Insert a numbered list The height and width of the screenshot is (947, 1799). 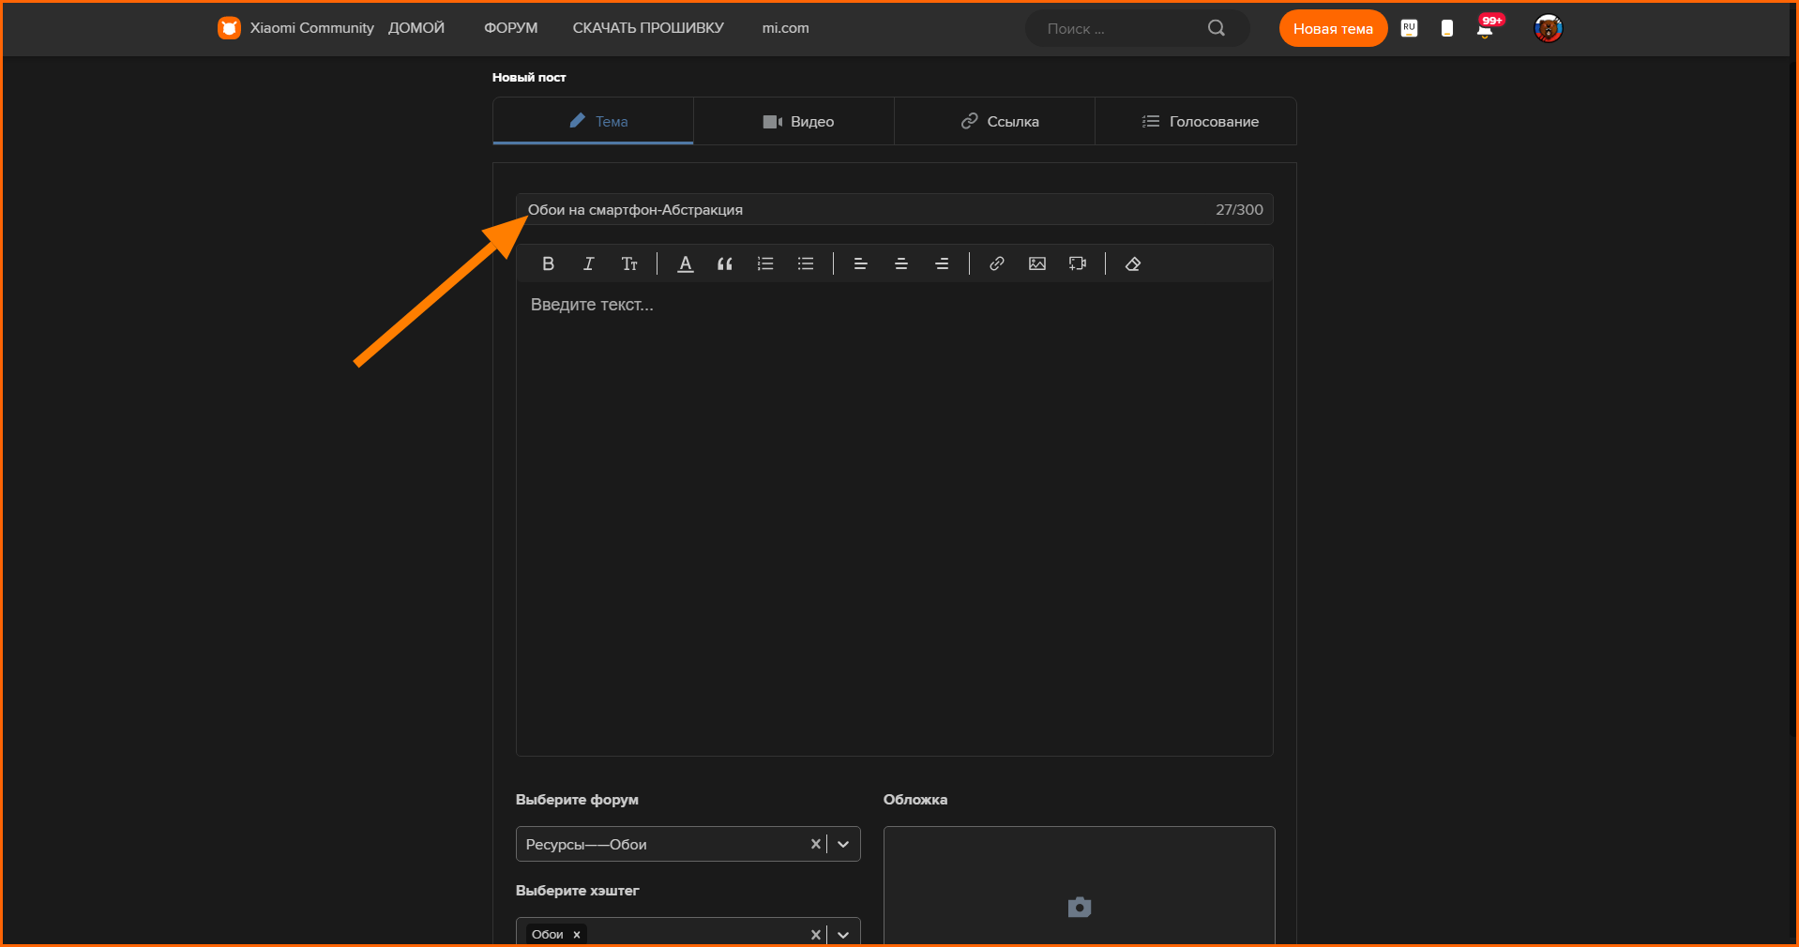[765, 263]
